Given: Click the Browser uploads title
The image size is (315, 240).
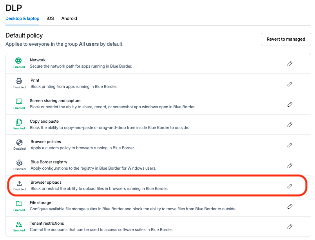Looking at the screenshot, I should click(x=46, y=182).
